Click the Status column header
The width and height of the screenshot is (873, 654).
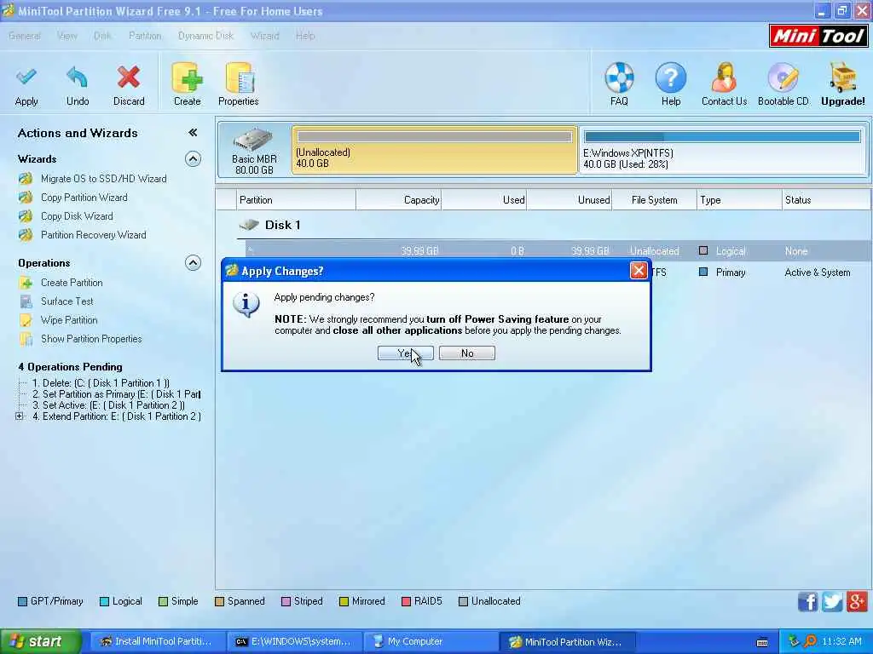click(826, 200)
